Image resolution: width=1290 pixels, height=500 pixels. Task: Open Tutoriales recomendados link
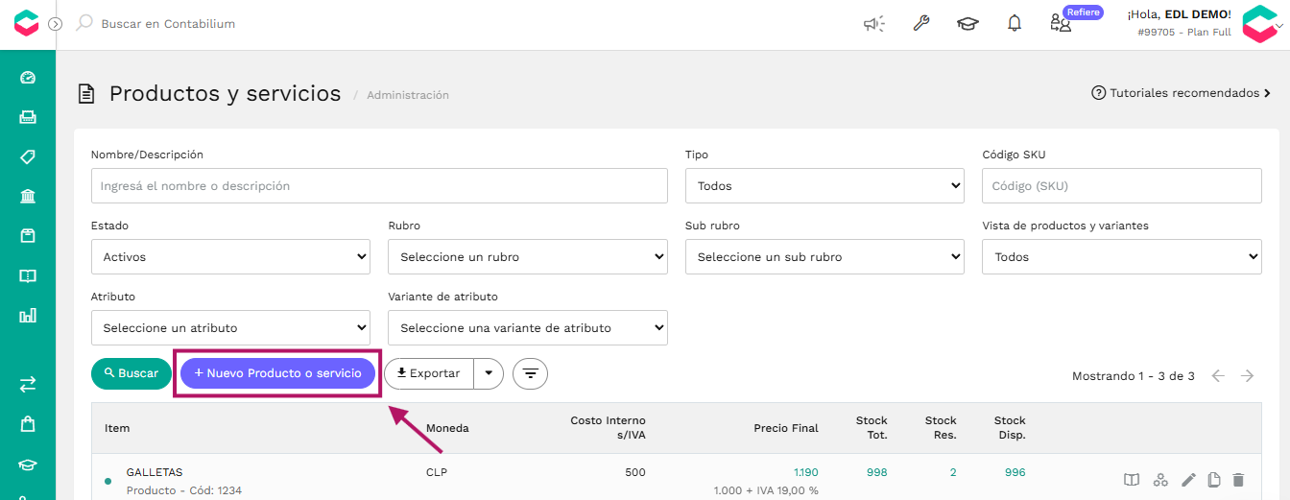pyautogui.click(x=1182, y=93)
